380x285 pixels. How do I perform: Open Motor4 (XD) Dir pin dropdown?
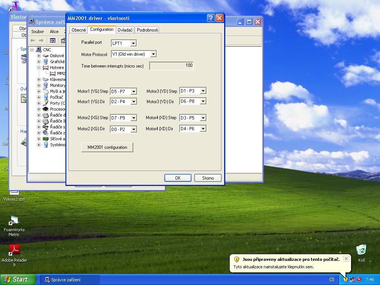[203, 129]
